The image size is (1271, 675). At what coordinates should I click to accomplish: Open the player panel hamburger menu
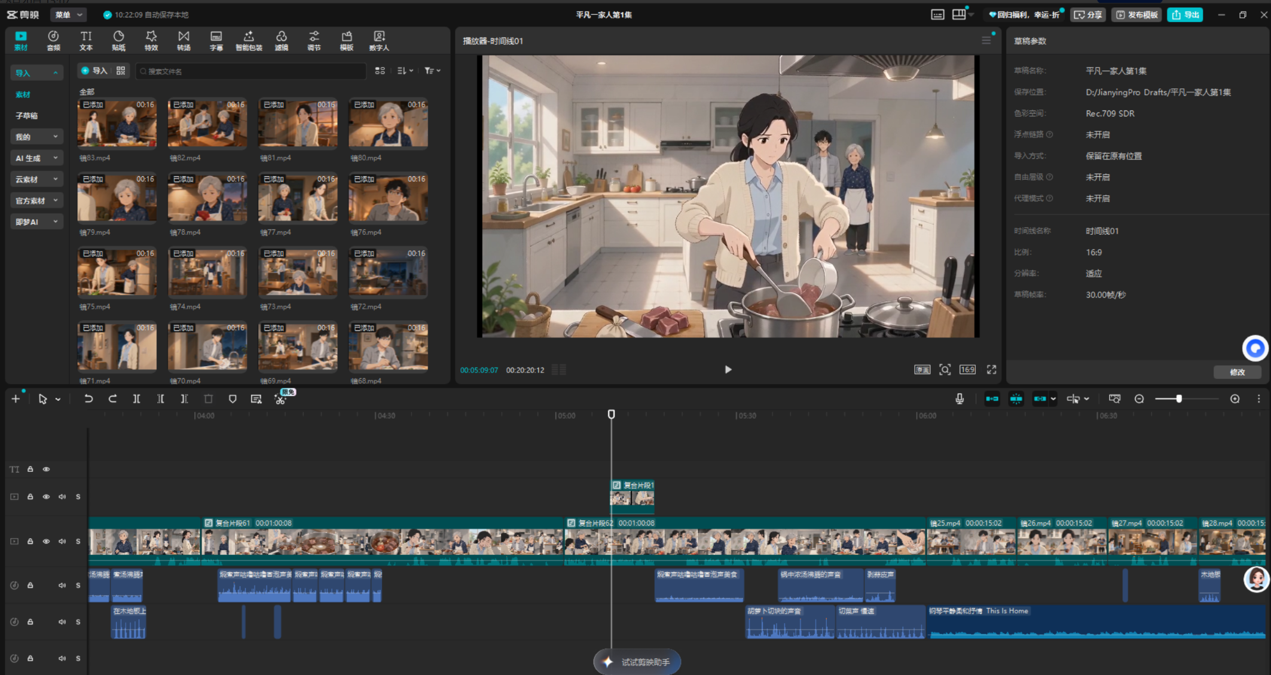click(986, 41)
